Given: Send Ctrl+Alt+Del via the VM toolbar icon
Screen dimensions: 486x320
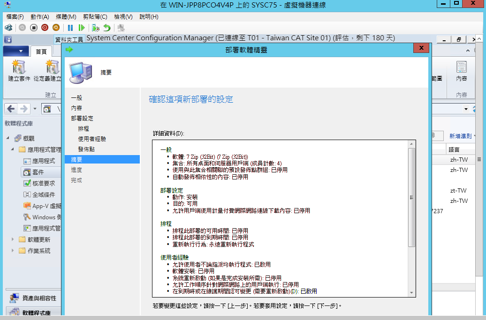Looking at the screenshot, I should tap(8, 28).
